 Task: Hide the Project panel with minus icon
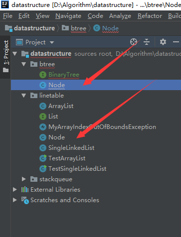pyautogui.click(x=176, y=42)
